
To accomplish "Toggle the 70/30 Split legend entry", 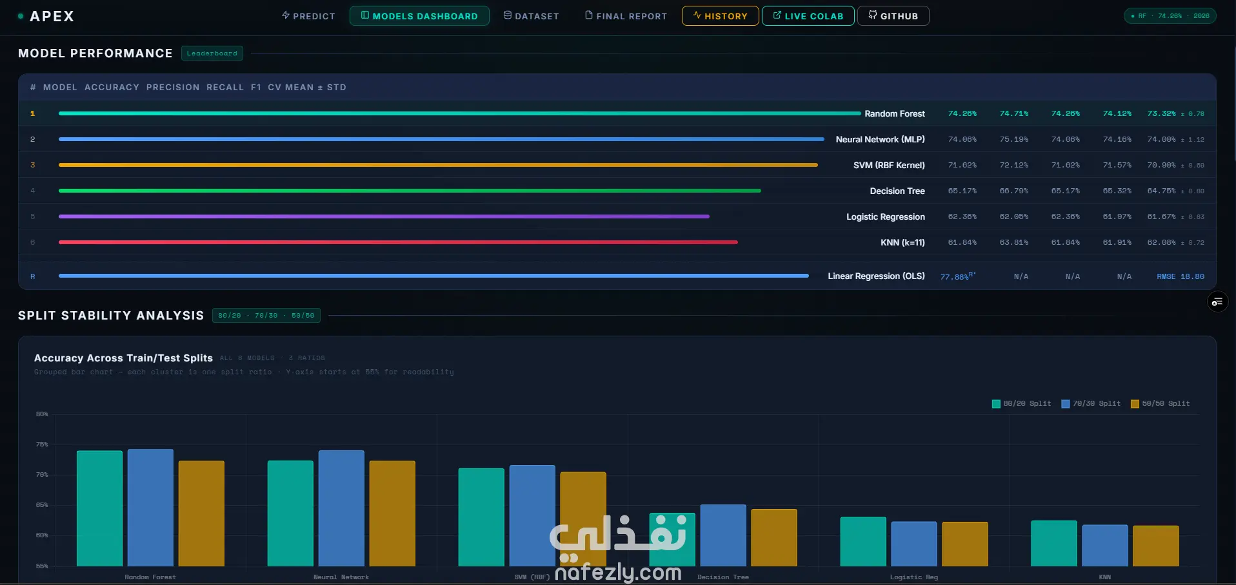I will [x=1091, y=403].
